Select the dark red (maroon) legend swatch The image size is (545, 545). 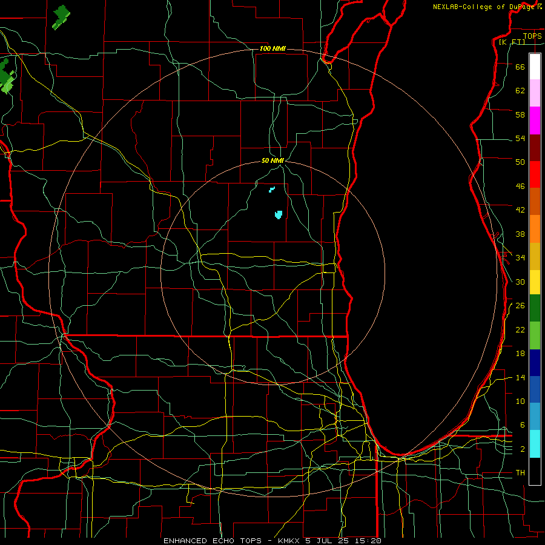535,148
